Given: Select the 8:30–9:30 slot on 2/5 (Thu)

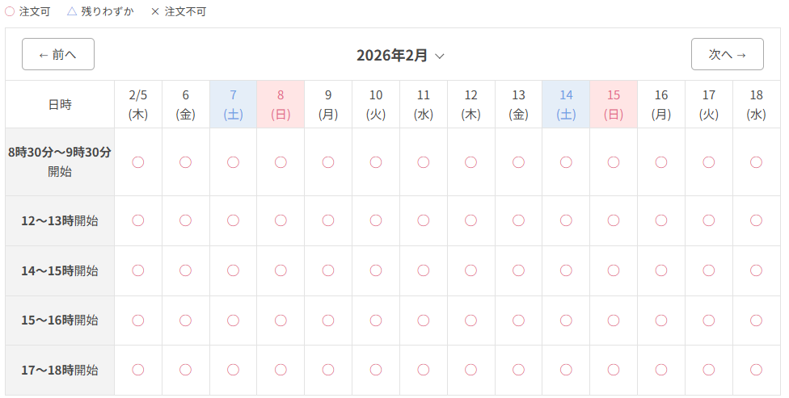Looking at the screenshot, I should [x=138, y=162].
